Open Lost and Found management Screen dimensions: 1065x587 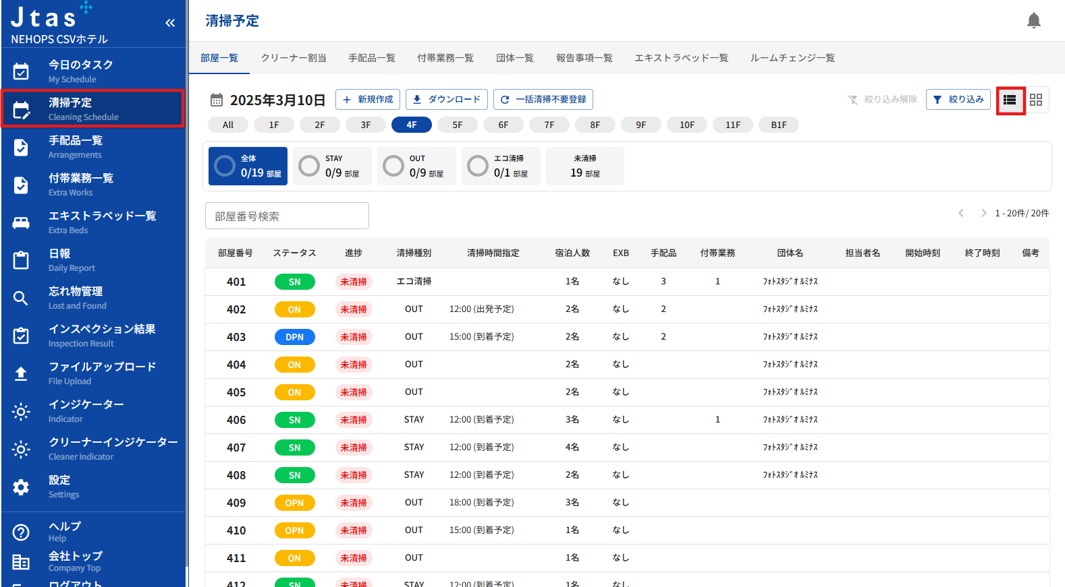[x=93, y=297]
